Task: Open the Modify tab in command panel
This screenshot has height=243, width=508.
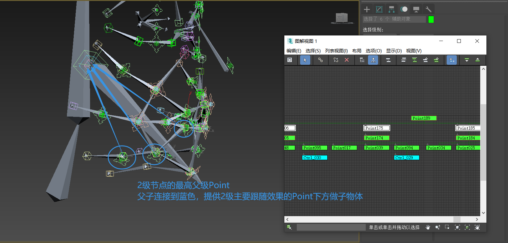Action: tap(379, 9)
